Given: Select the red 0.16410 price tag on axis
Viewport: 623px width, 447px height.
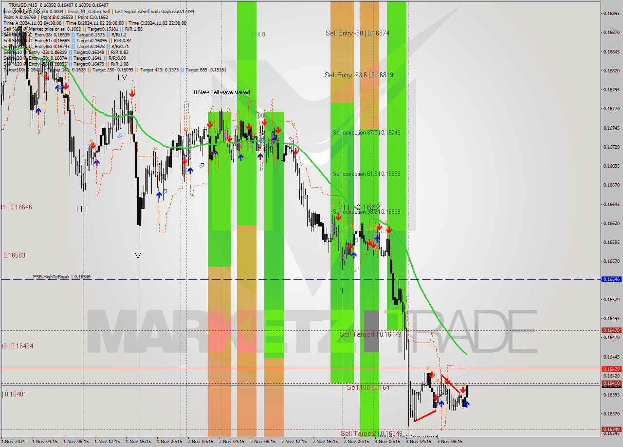Looking at the screenshot, I should [x=611, y=383].
